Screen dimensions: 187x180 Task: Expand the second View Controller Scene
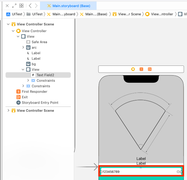[8, 111]
